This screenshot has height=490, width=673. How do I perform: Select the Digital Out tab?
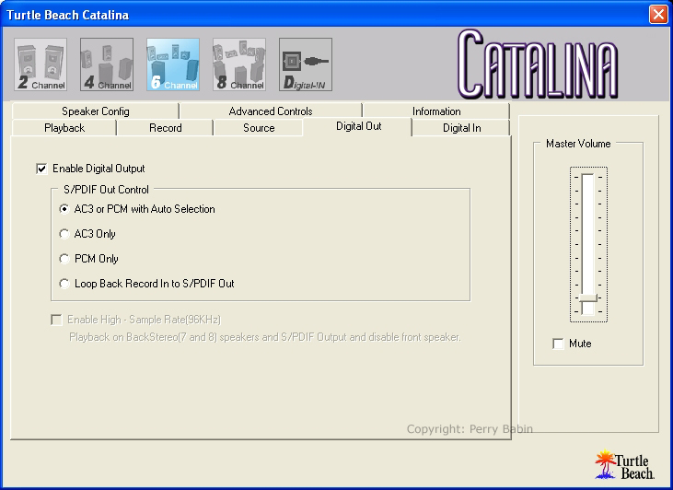coord(358,126)
